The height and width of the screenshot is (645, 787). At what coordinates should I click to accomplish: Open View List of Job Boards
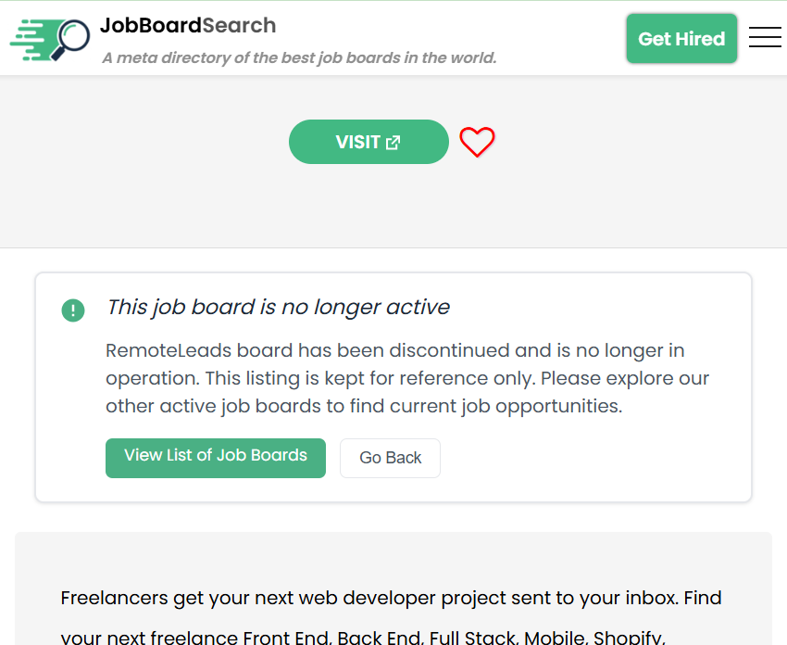tap(216, 458)
